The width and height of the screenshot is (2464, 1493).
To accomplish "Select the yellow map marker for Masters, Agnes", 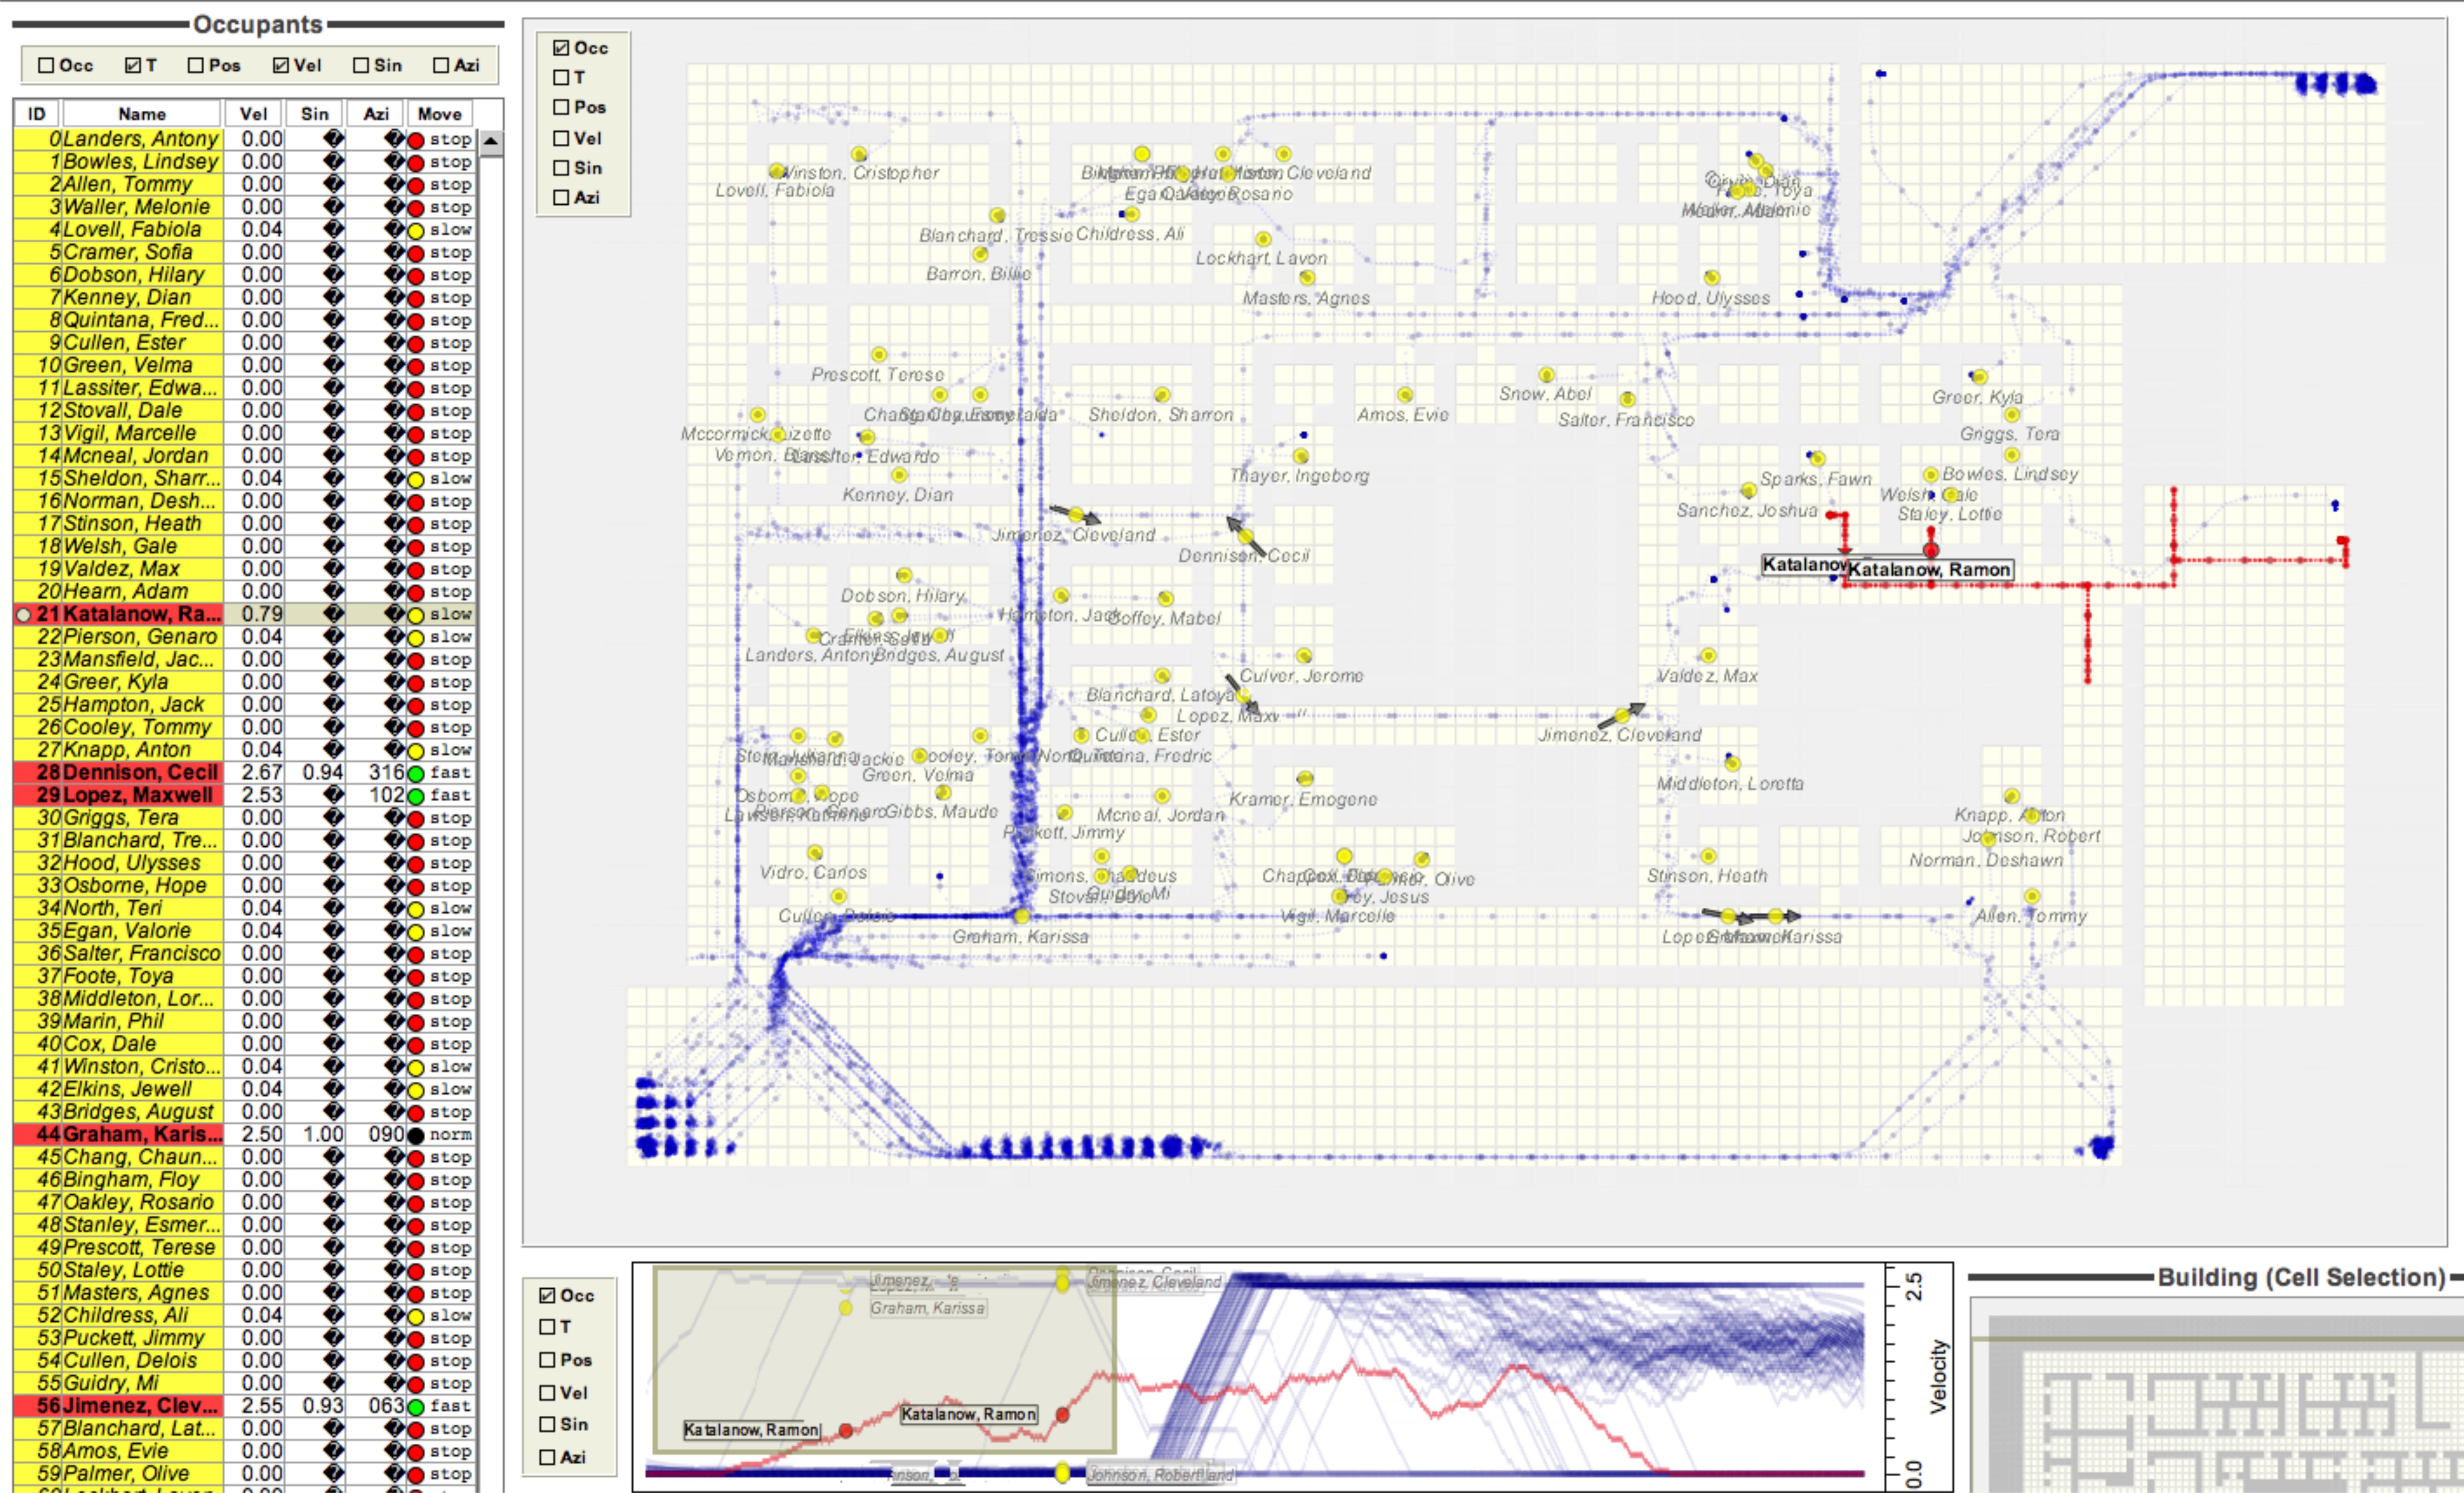I will tap(1307, 277).
